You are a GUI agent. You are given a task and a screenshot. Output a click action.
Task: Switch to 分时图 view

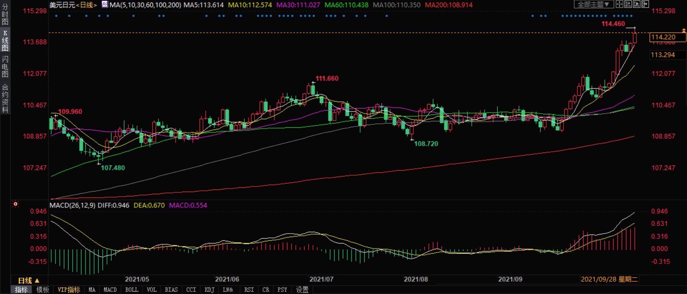(5, 14)
